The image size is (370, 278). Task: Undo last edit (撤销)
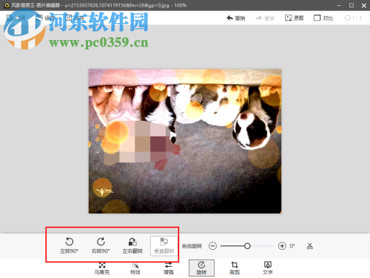(x=236, y=18)
